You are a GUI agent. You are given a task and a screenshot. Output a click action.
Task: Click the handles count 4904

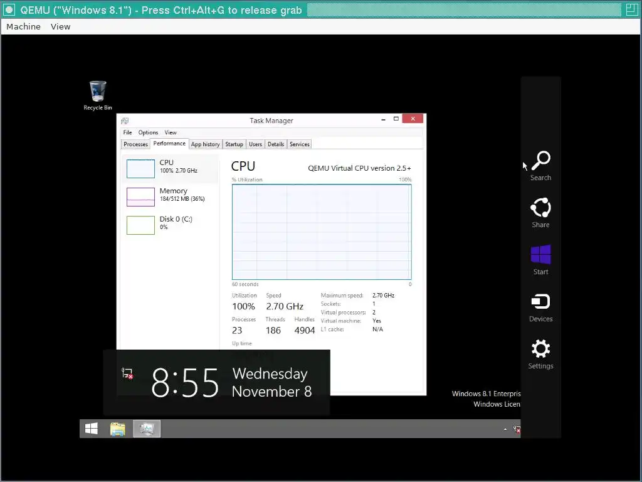[305, 330]
